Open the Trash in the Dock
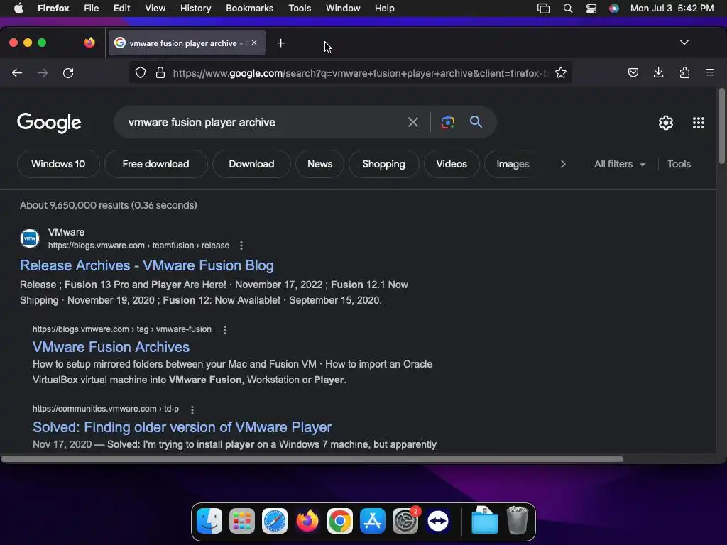The width and height of the screenshot is (727, 545). pos(517,520)
